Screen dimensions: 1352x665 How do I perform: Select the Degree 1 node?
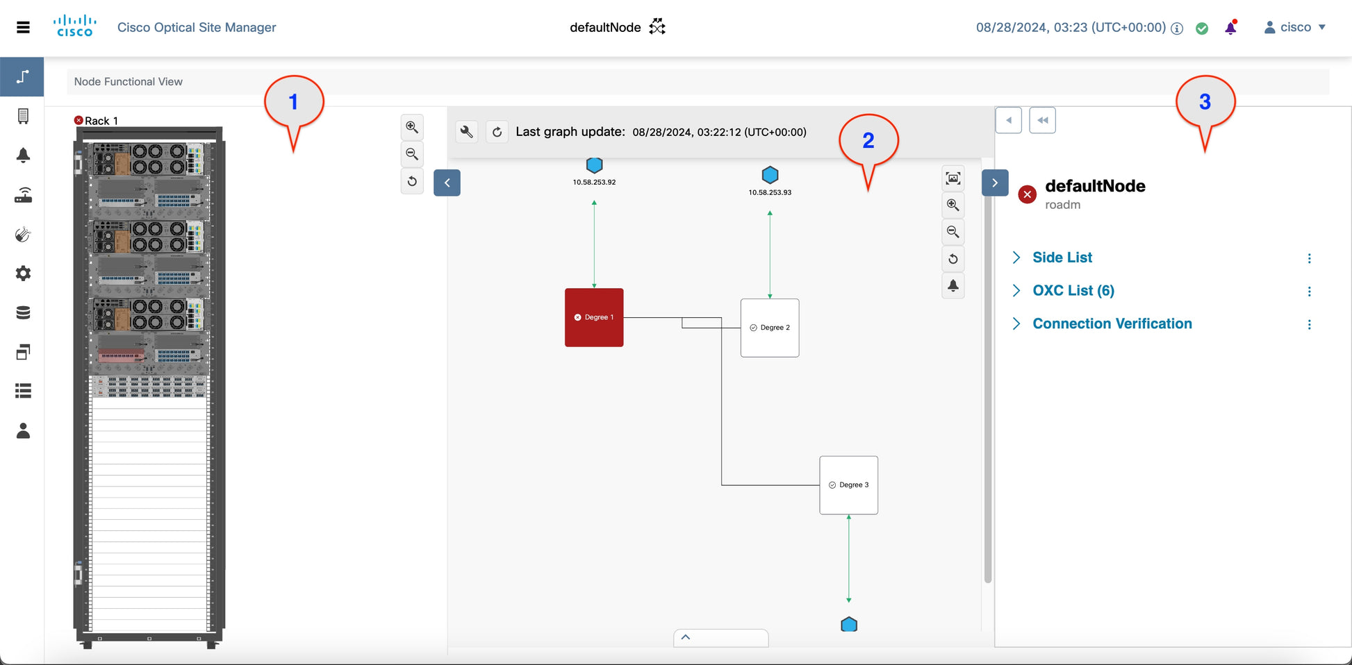pyautogui.click(x=594, y=317)
